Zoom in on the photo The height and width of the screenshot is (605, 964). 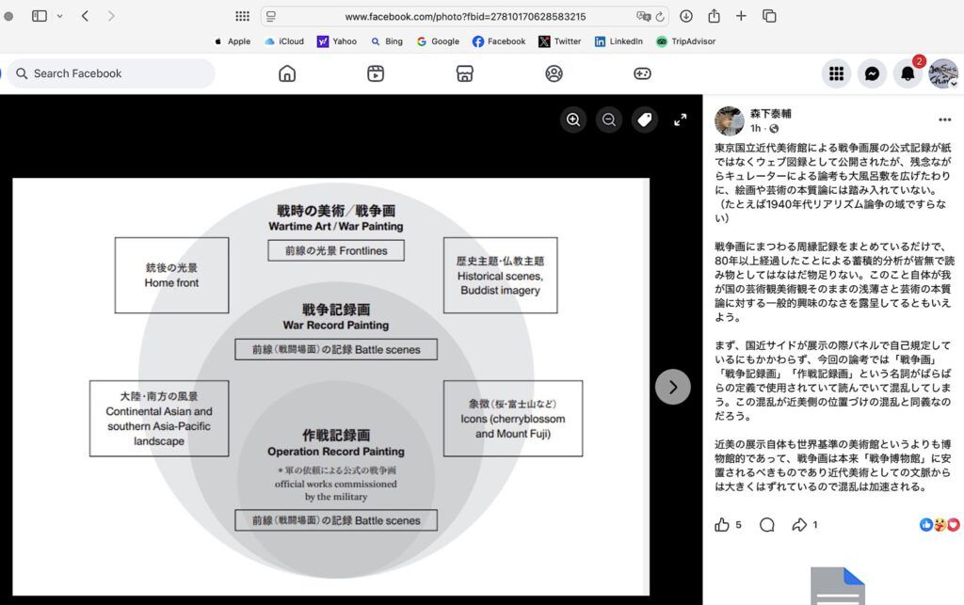tap(573, 119)
